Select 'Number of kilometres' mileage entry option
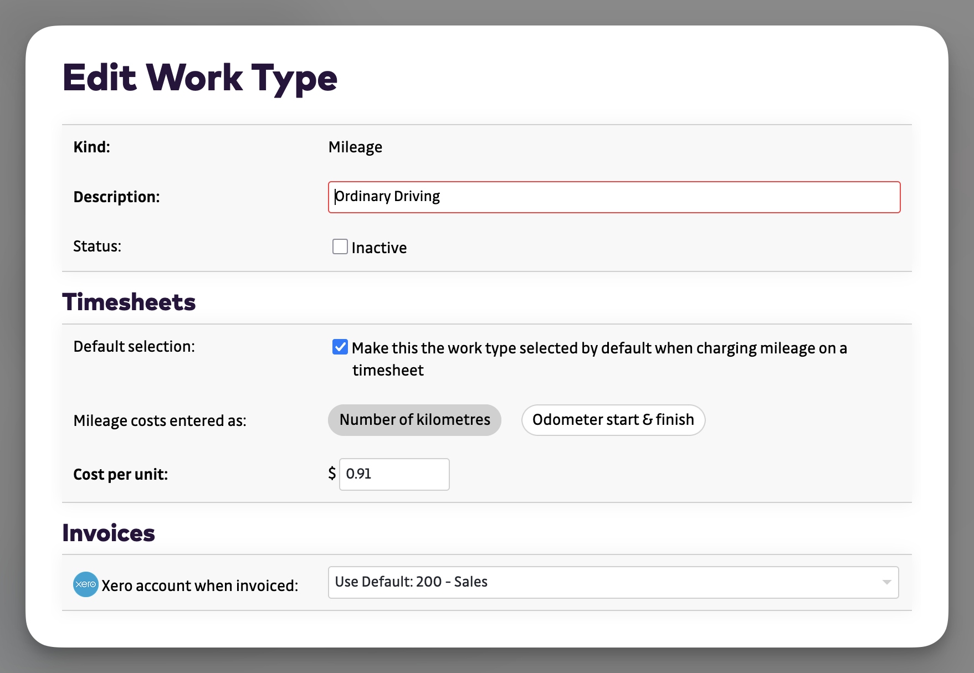Screen dimensions: 974x673 (414, 420)
